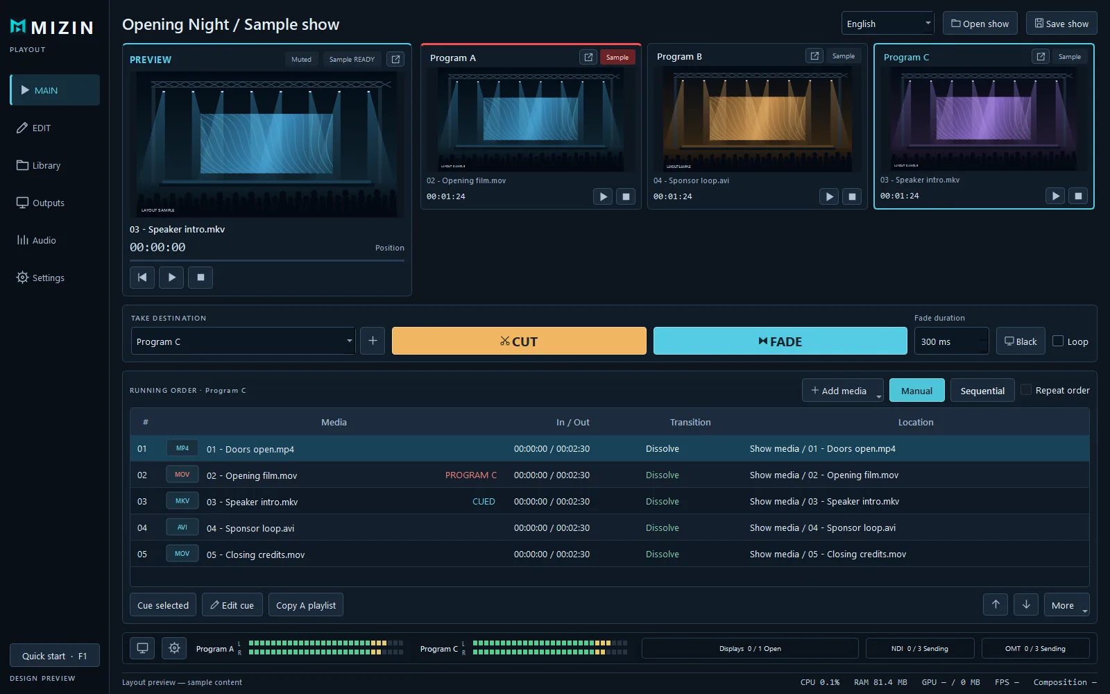Pop out the Program B monitor
This screenshot has width=1110, height=694.
coord(814,56)
